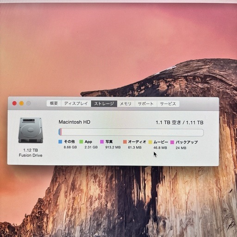Switch to the メモリ tab
The width and height of the screenshot is (237, 237).
pos(126,104)
